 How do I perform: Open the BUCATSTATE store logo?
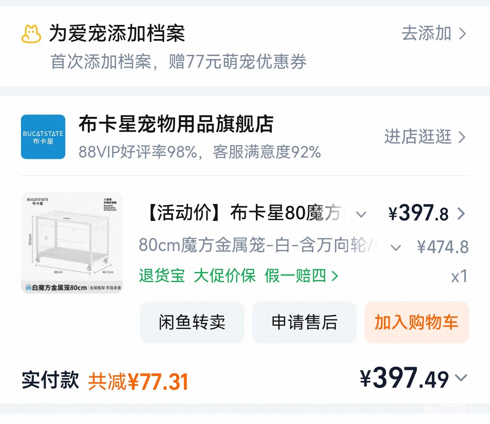pos(43,137)
